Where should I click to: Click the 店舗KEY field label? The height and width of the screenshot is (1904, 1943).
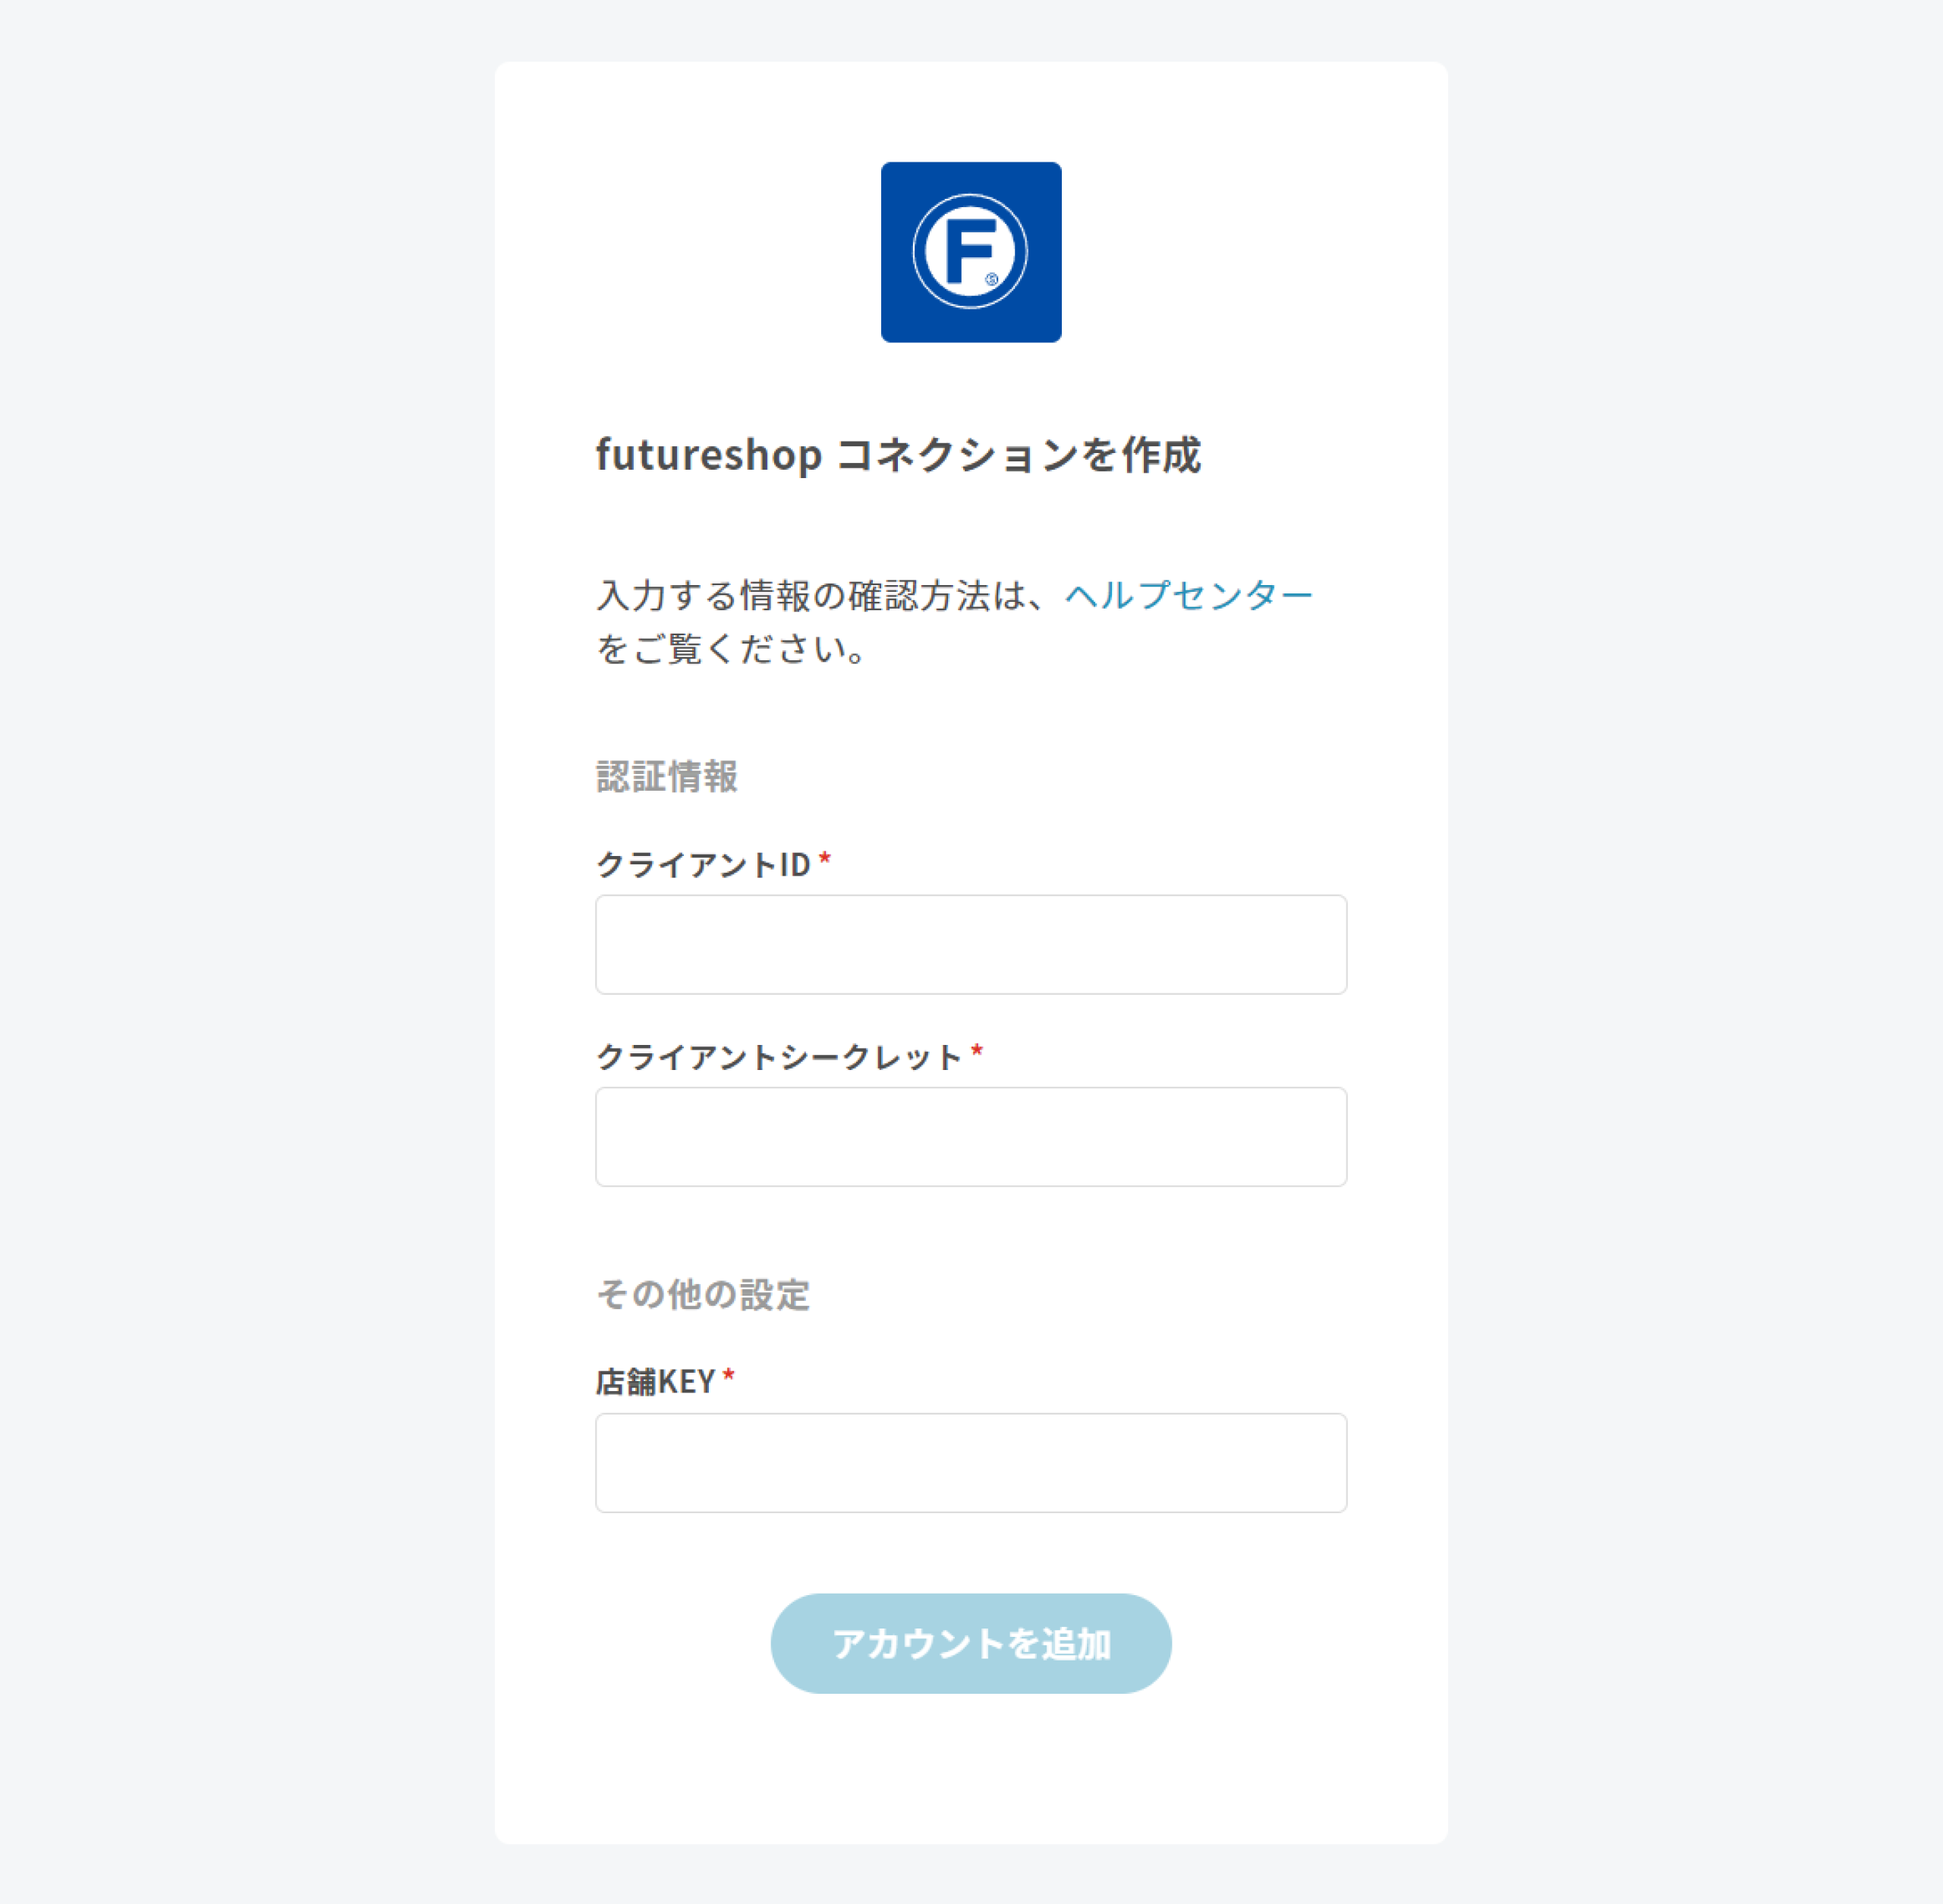655,1382
